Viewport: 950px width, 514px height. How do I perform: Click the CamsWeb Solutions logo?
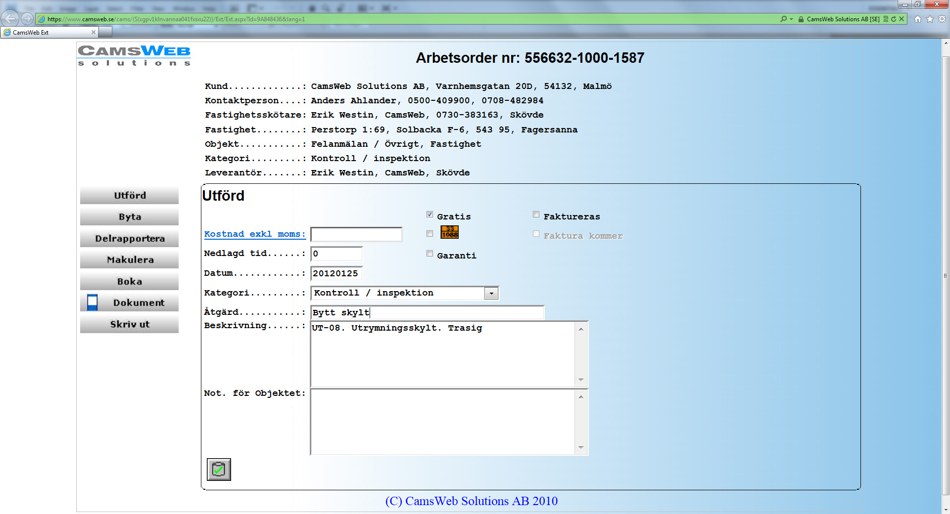coord(134,55)
